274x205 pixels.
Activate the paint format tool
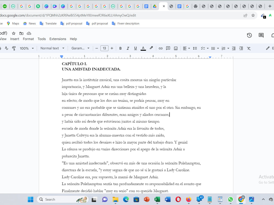(14, 48)
